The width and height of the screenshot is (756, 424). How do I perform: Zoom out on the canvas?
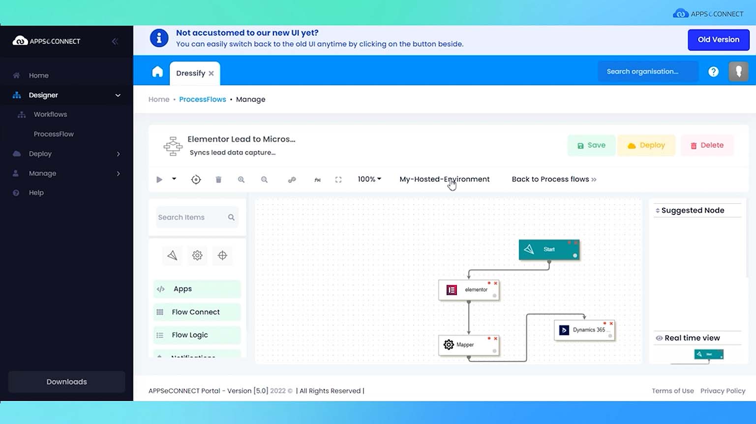point(264,180)
